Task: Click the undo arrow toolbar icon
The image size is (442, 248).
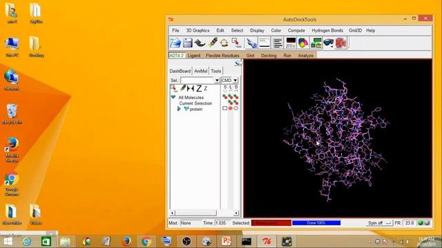Action: click(200, 43)
